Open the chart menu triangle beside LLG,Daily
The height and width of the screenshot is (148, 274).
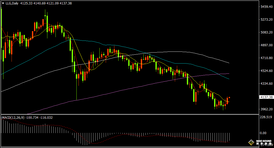click(x=3, y=3)
